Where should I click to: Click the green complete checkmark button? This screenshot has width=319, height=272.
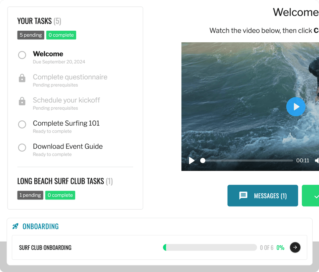click(311, 195)
